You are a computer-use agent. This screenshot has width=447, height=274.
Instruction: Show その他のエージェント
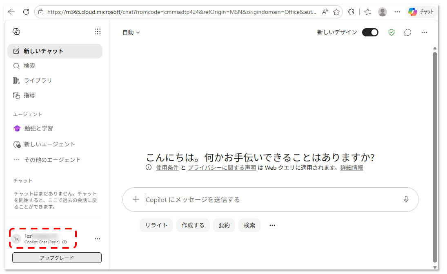pyautogui.click(x=55, y=160)
